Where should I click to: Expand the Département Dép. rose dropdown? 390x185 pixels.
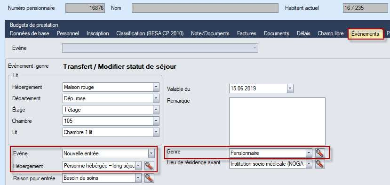coord(156,98)
